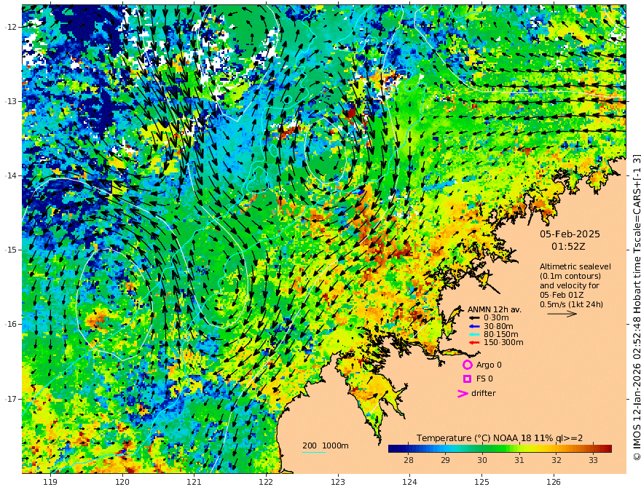Viewport: 641px width, 495px height.
Task: Click the dark blue end of the colorbar
Action: point(392,449)
